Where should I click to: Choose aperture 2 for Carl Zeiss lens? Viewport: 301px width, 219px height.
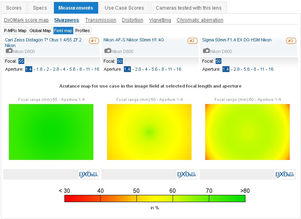click(x=47, y=69)
